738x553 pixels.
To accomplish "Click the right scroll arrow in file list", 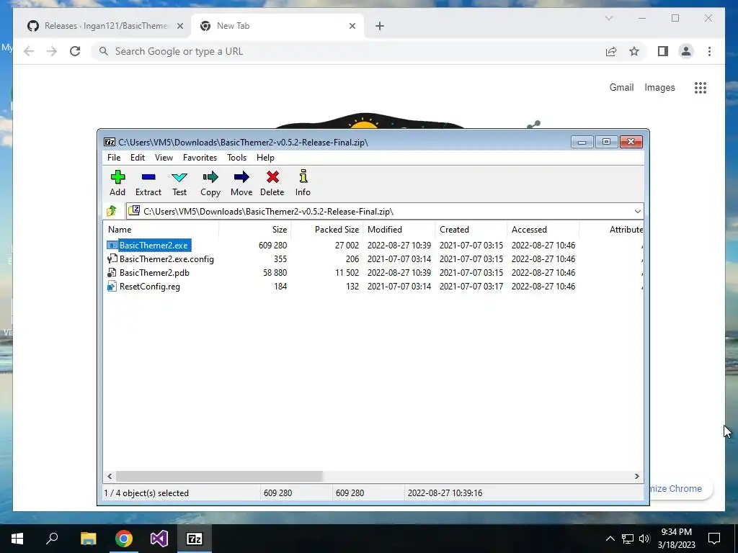I will click(x=637, y=476).
